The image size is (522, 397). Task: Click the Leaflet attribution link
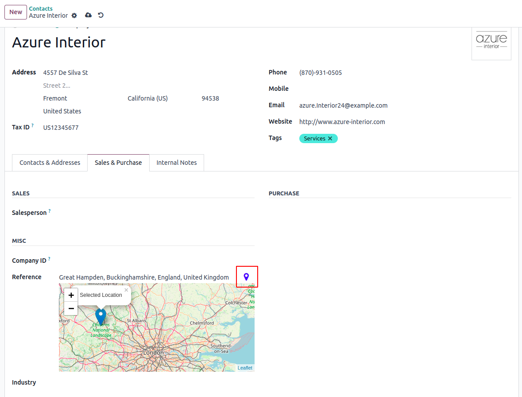[x=245, y=368]
